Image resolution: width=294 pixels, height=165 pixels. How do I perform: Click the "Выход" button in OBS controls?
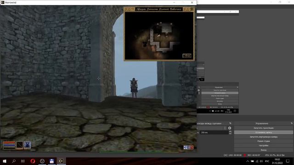pyautogui.click(x=263, y=150)
